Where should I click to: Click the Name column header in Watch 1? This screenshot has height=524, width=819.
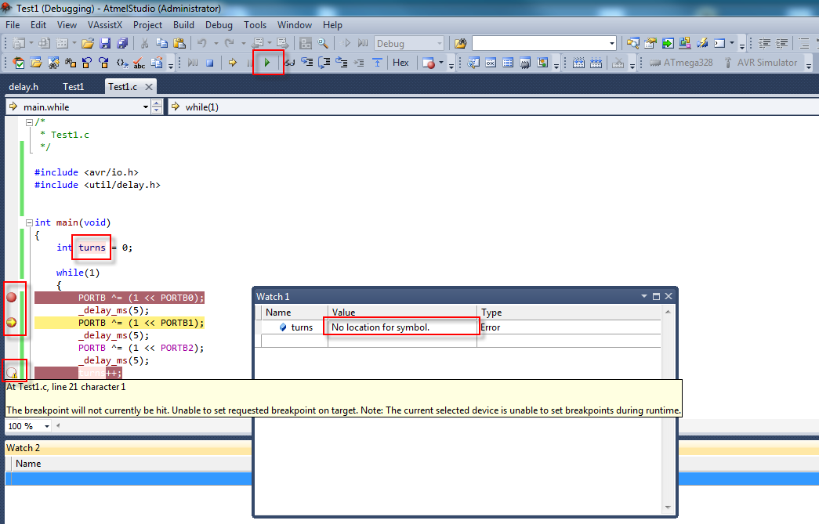[295, 312]
